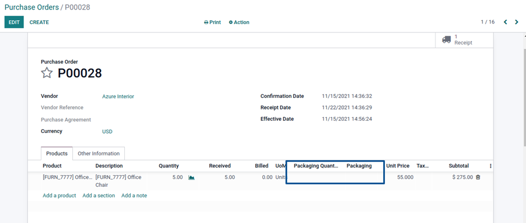526x223 pixels.
Task: Click the EDIT button
Action: pos(14,22)
